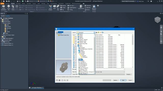Select the Extension spring tool

[88, 6]
